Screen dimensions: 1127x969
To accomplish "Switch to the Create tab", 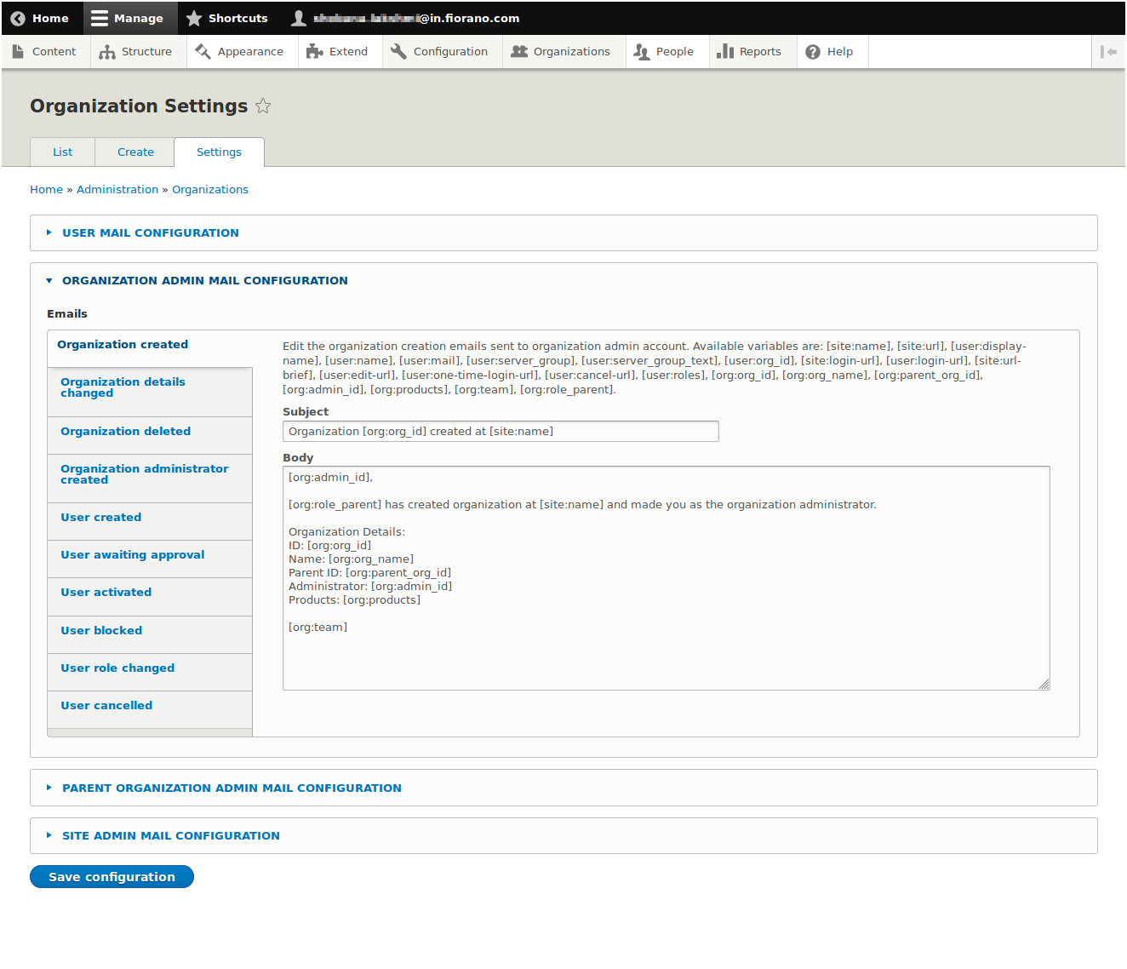I will (135, 152).
